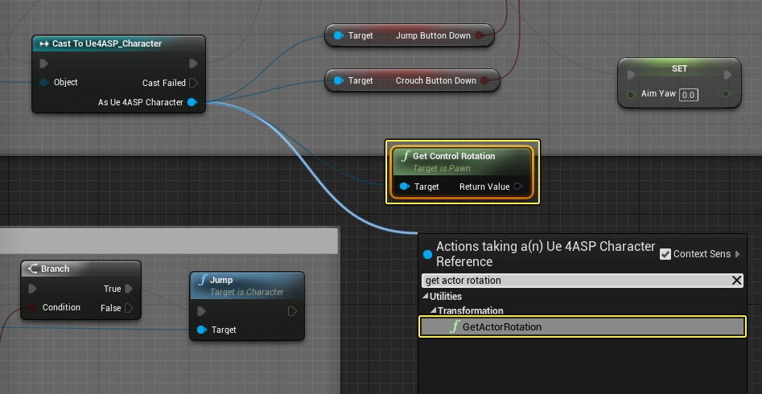Click the Cast To Ue4ASP_Character input execution pin
This screenshot has height=394, width=762.
[x=43, y=64]
